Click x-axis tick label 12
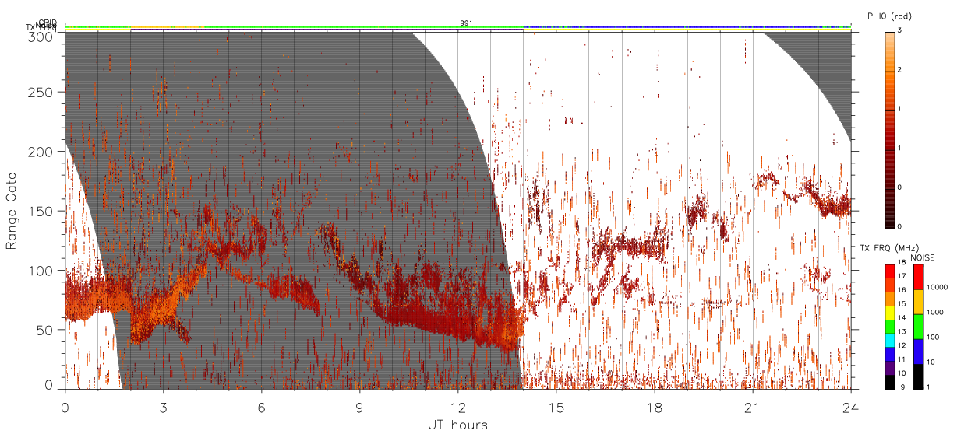 (x=457, y=407)
